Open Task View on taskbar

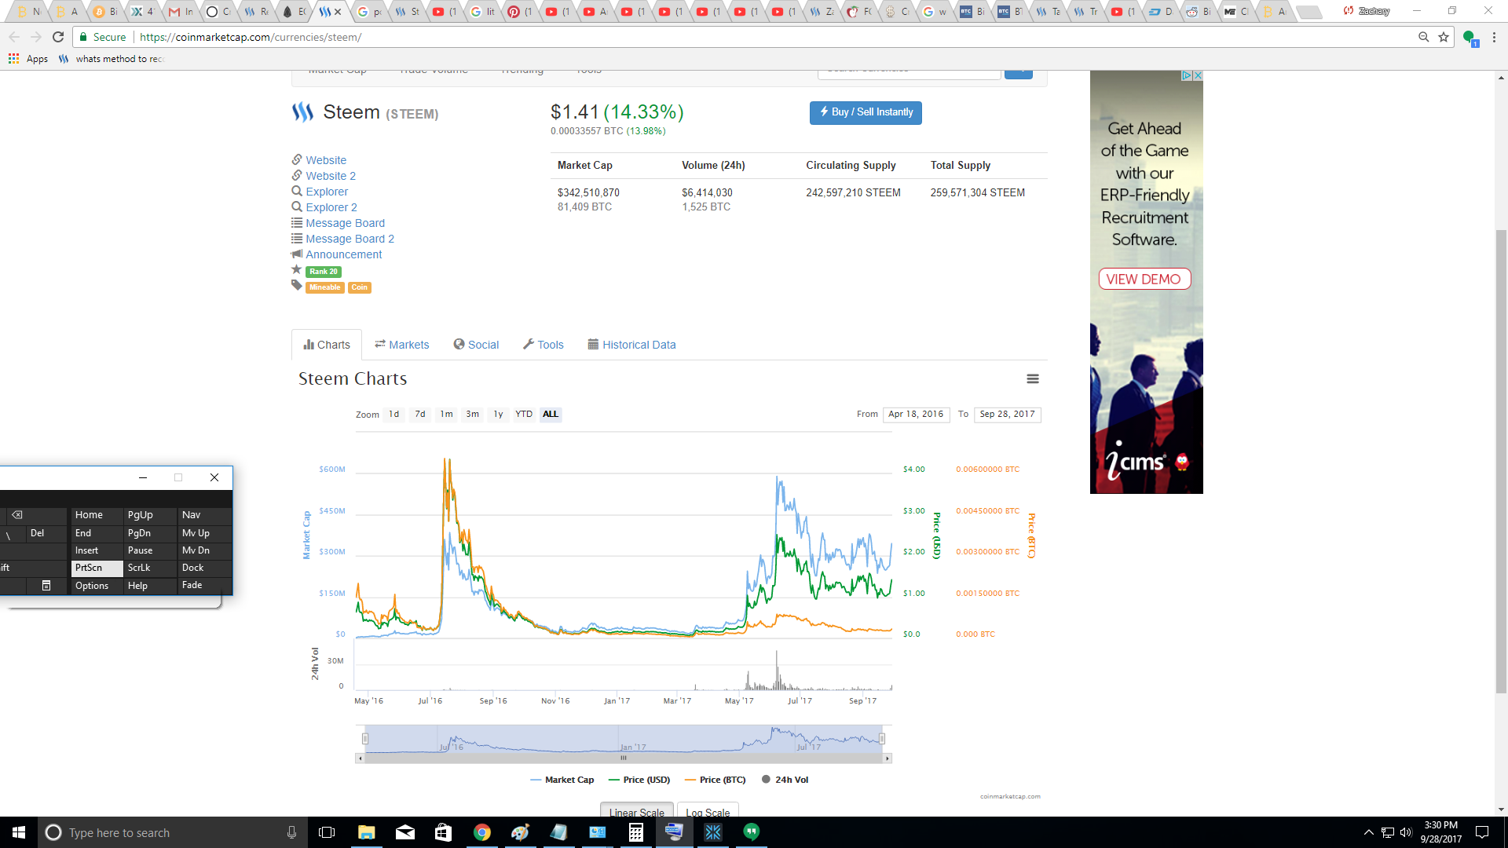(x=327, y=832)
